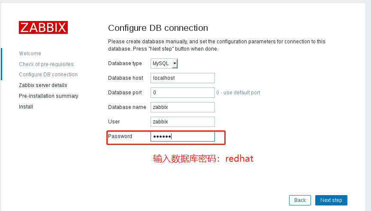Click the default port hint text

coord(238,93)
